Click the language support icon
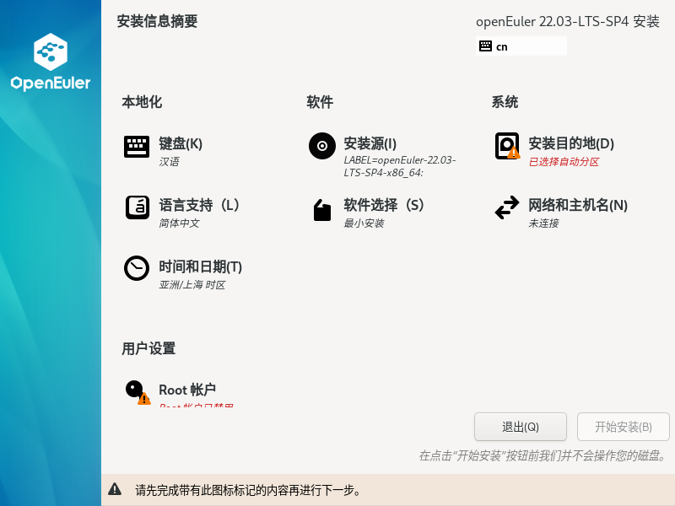This screenshot has width=675, height=506. tap(138, 207)
